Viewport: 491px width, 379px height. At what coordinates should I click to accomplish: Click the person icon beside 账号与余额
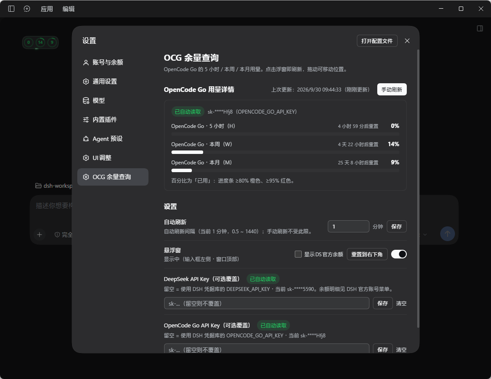pos(86,62)
